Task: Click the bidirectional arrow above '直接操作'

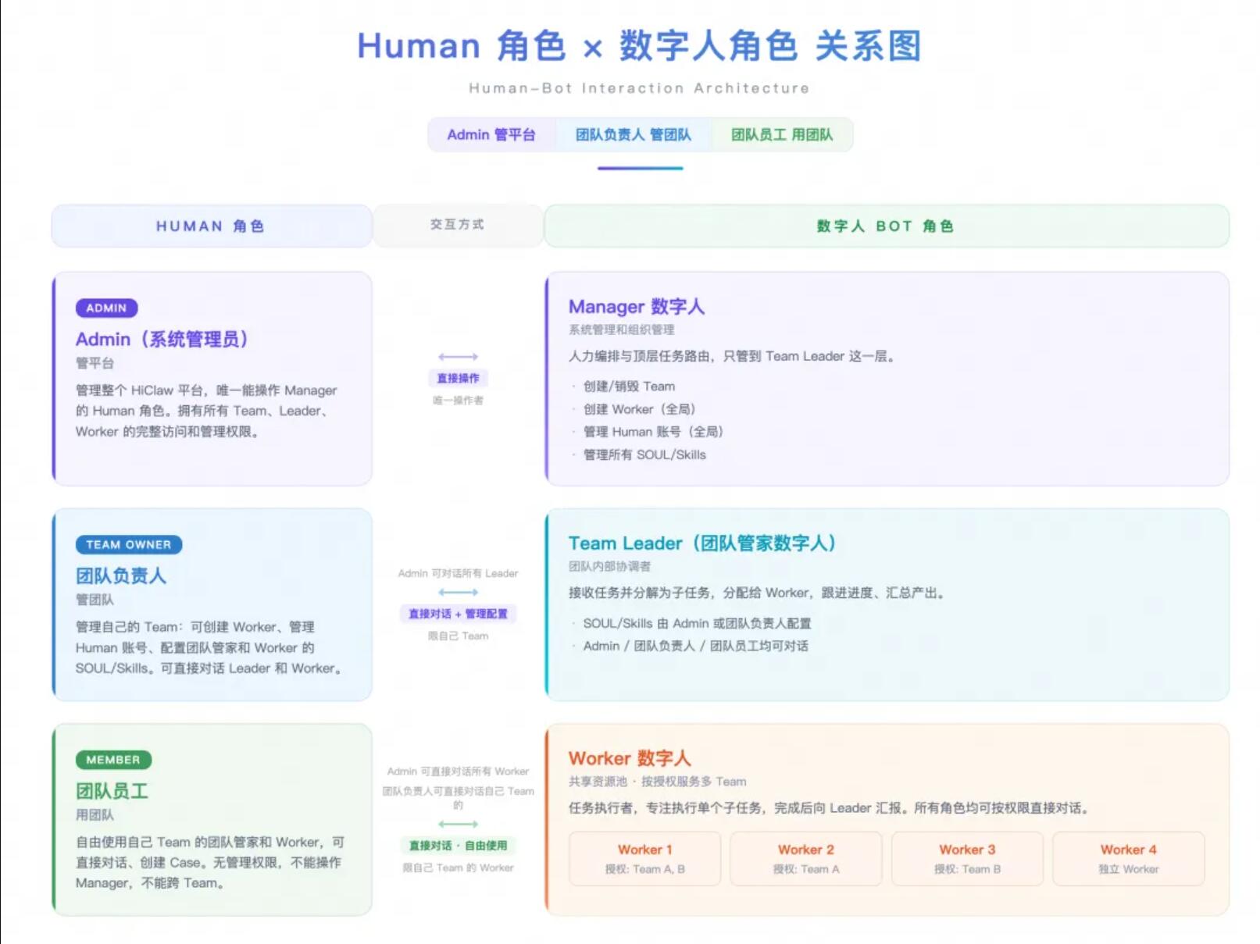Action: (459, 357)
